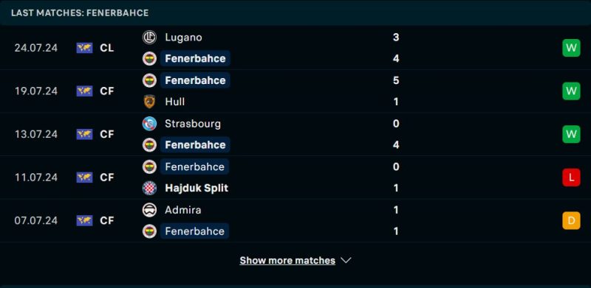Image resolution: width=591 pixels, height=288 pixels.
Task: Click the red L result badge
Action: 571,178
